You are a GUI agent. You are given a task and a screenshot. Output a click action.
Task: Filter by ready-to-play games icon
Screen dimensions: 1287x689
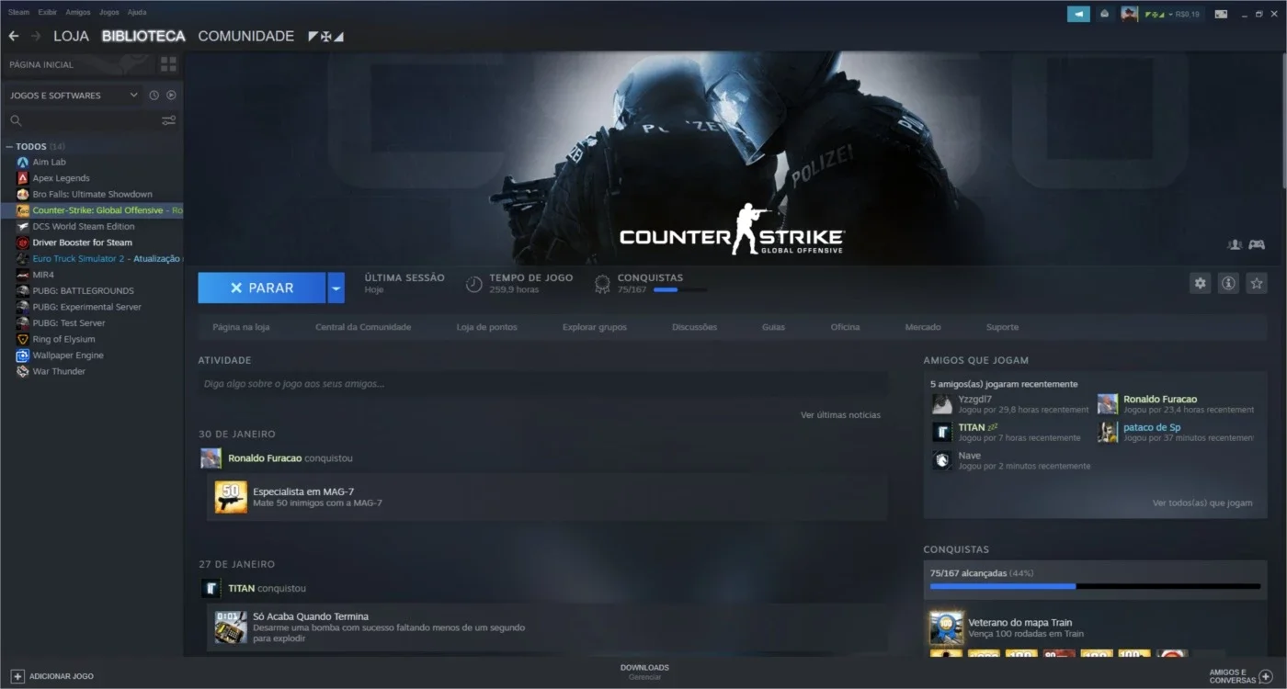click(x=171, y=96)
